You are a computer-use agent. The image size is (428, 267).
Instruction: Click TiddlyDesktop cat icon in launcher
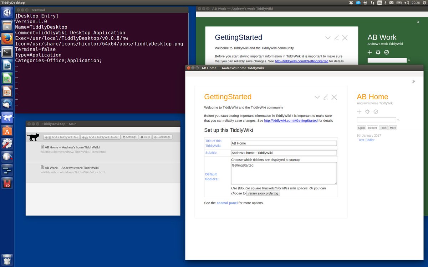click(x=7, y=117)
